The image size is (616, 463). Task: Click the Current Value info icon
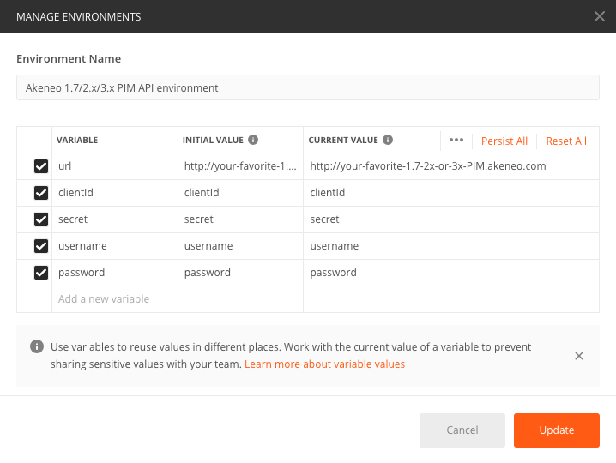click(x=388, y=140)
